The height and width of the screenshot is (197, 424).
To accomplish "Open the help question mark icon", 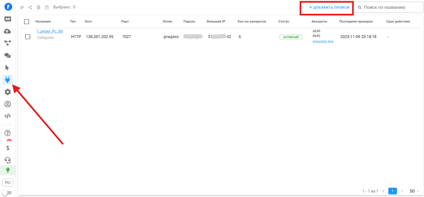I will tap(7, 133).
